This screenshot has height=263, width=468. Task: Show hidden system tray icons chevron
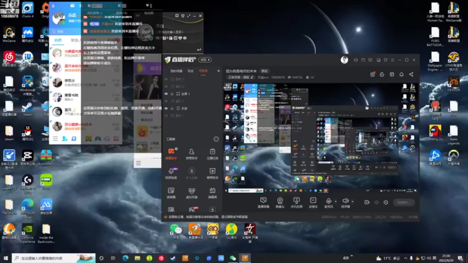405,258
